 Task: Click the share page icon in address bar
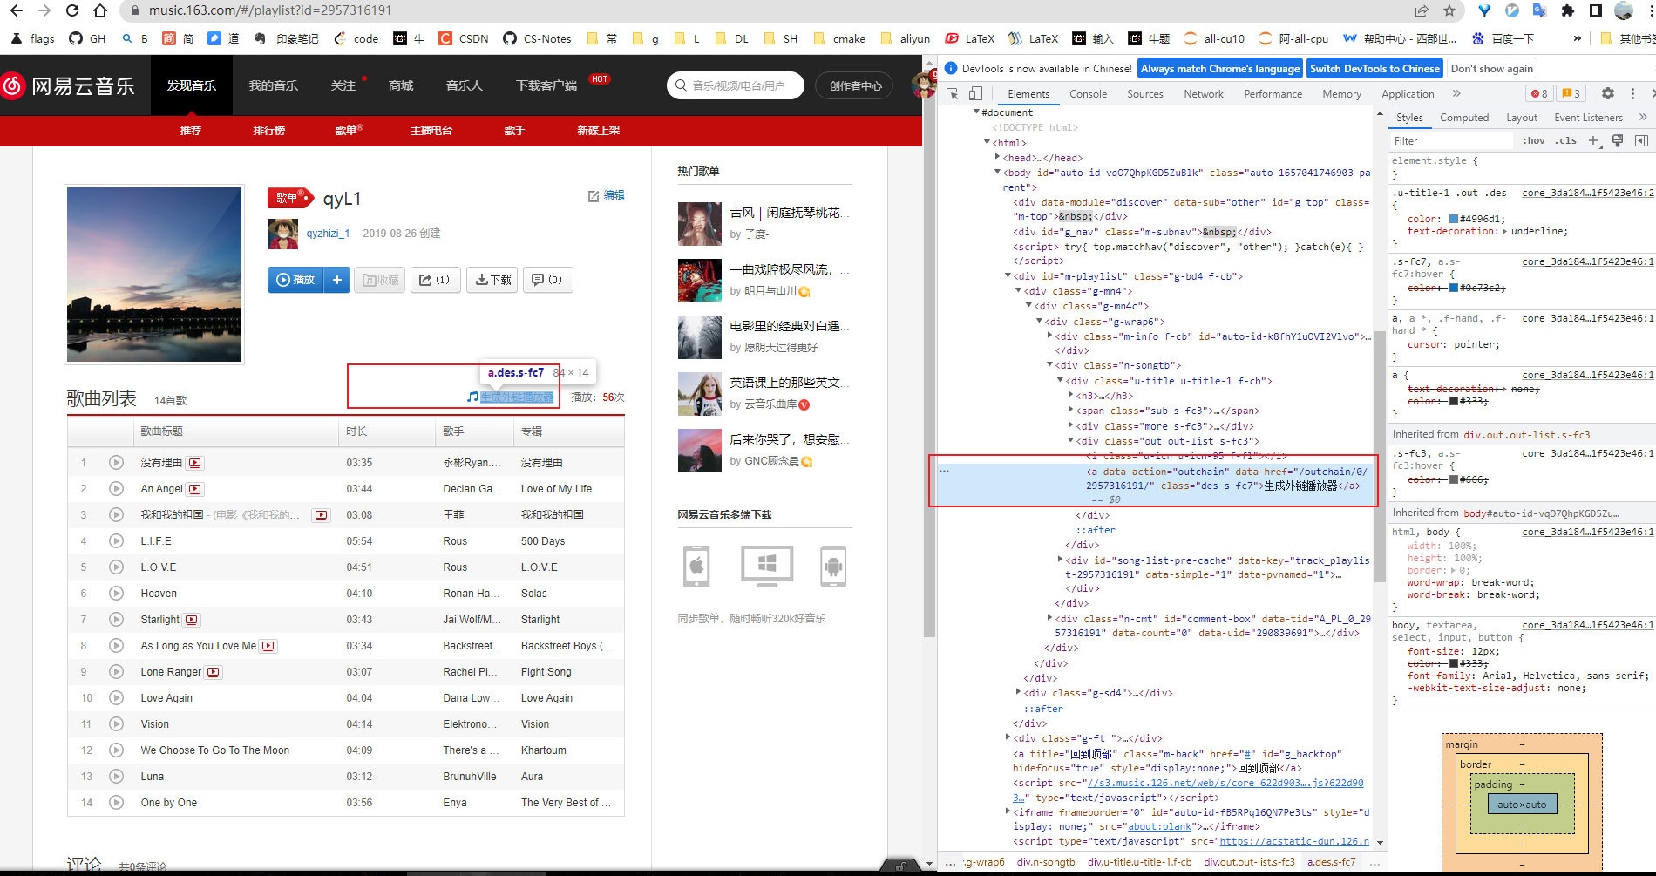[1422, 10]
